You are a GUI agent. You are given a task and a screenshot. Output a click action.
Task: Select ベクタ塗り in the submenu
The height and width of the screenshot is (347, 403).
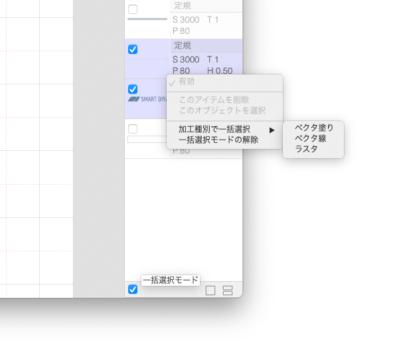(x=313, y=128)
